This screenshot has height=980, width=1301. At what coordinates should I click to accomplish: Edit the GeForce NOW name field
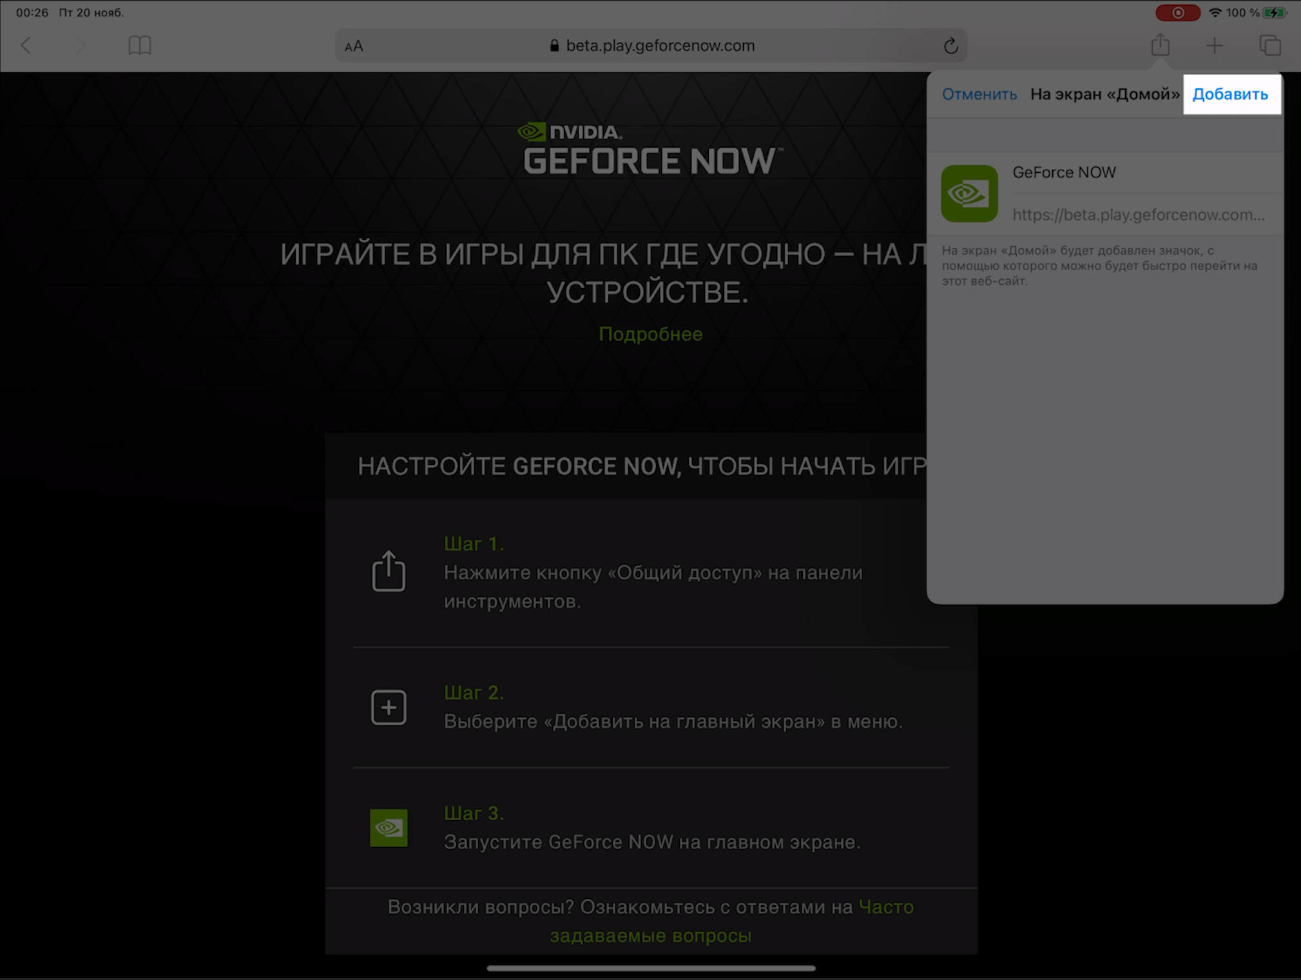click(x=1147, y=172)
